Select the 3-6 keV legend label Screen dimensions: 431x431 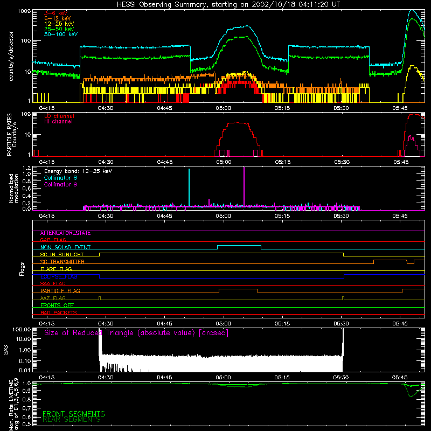click(x=56, y=13)
